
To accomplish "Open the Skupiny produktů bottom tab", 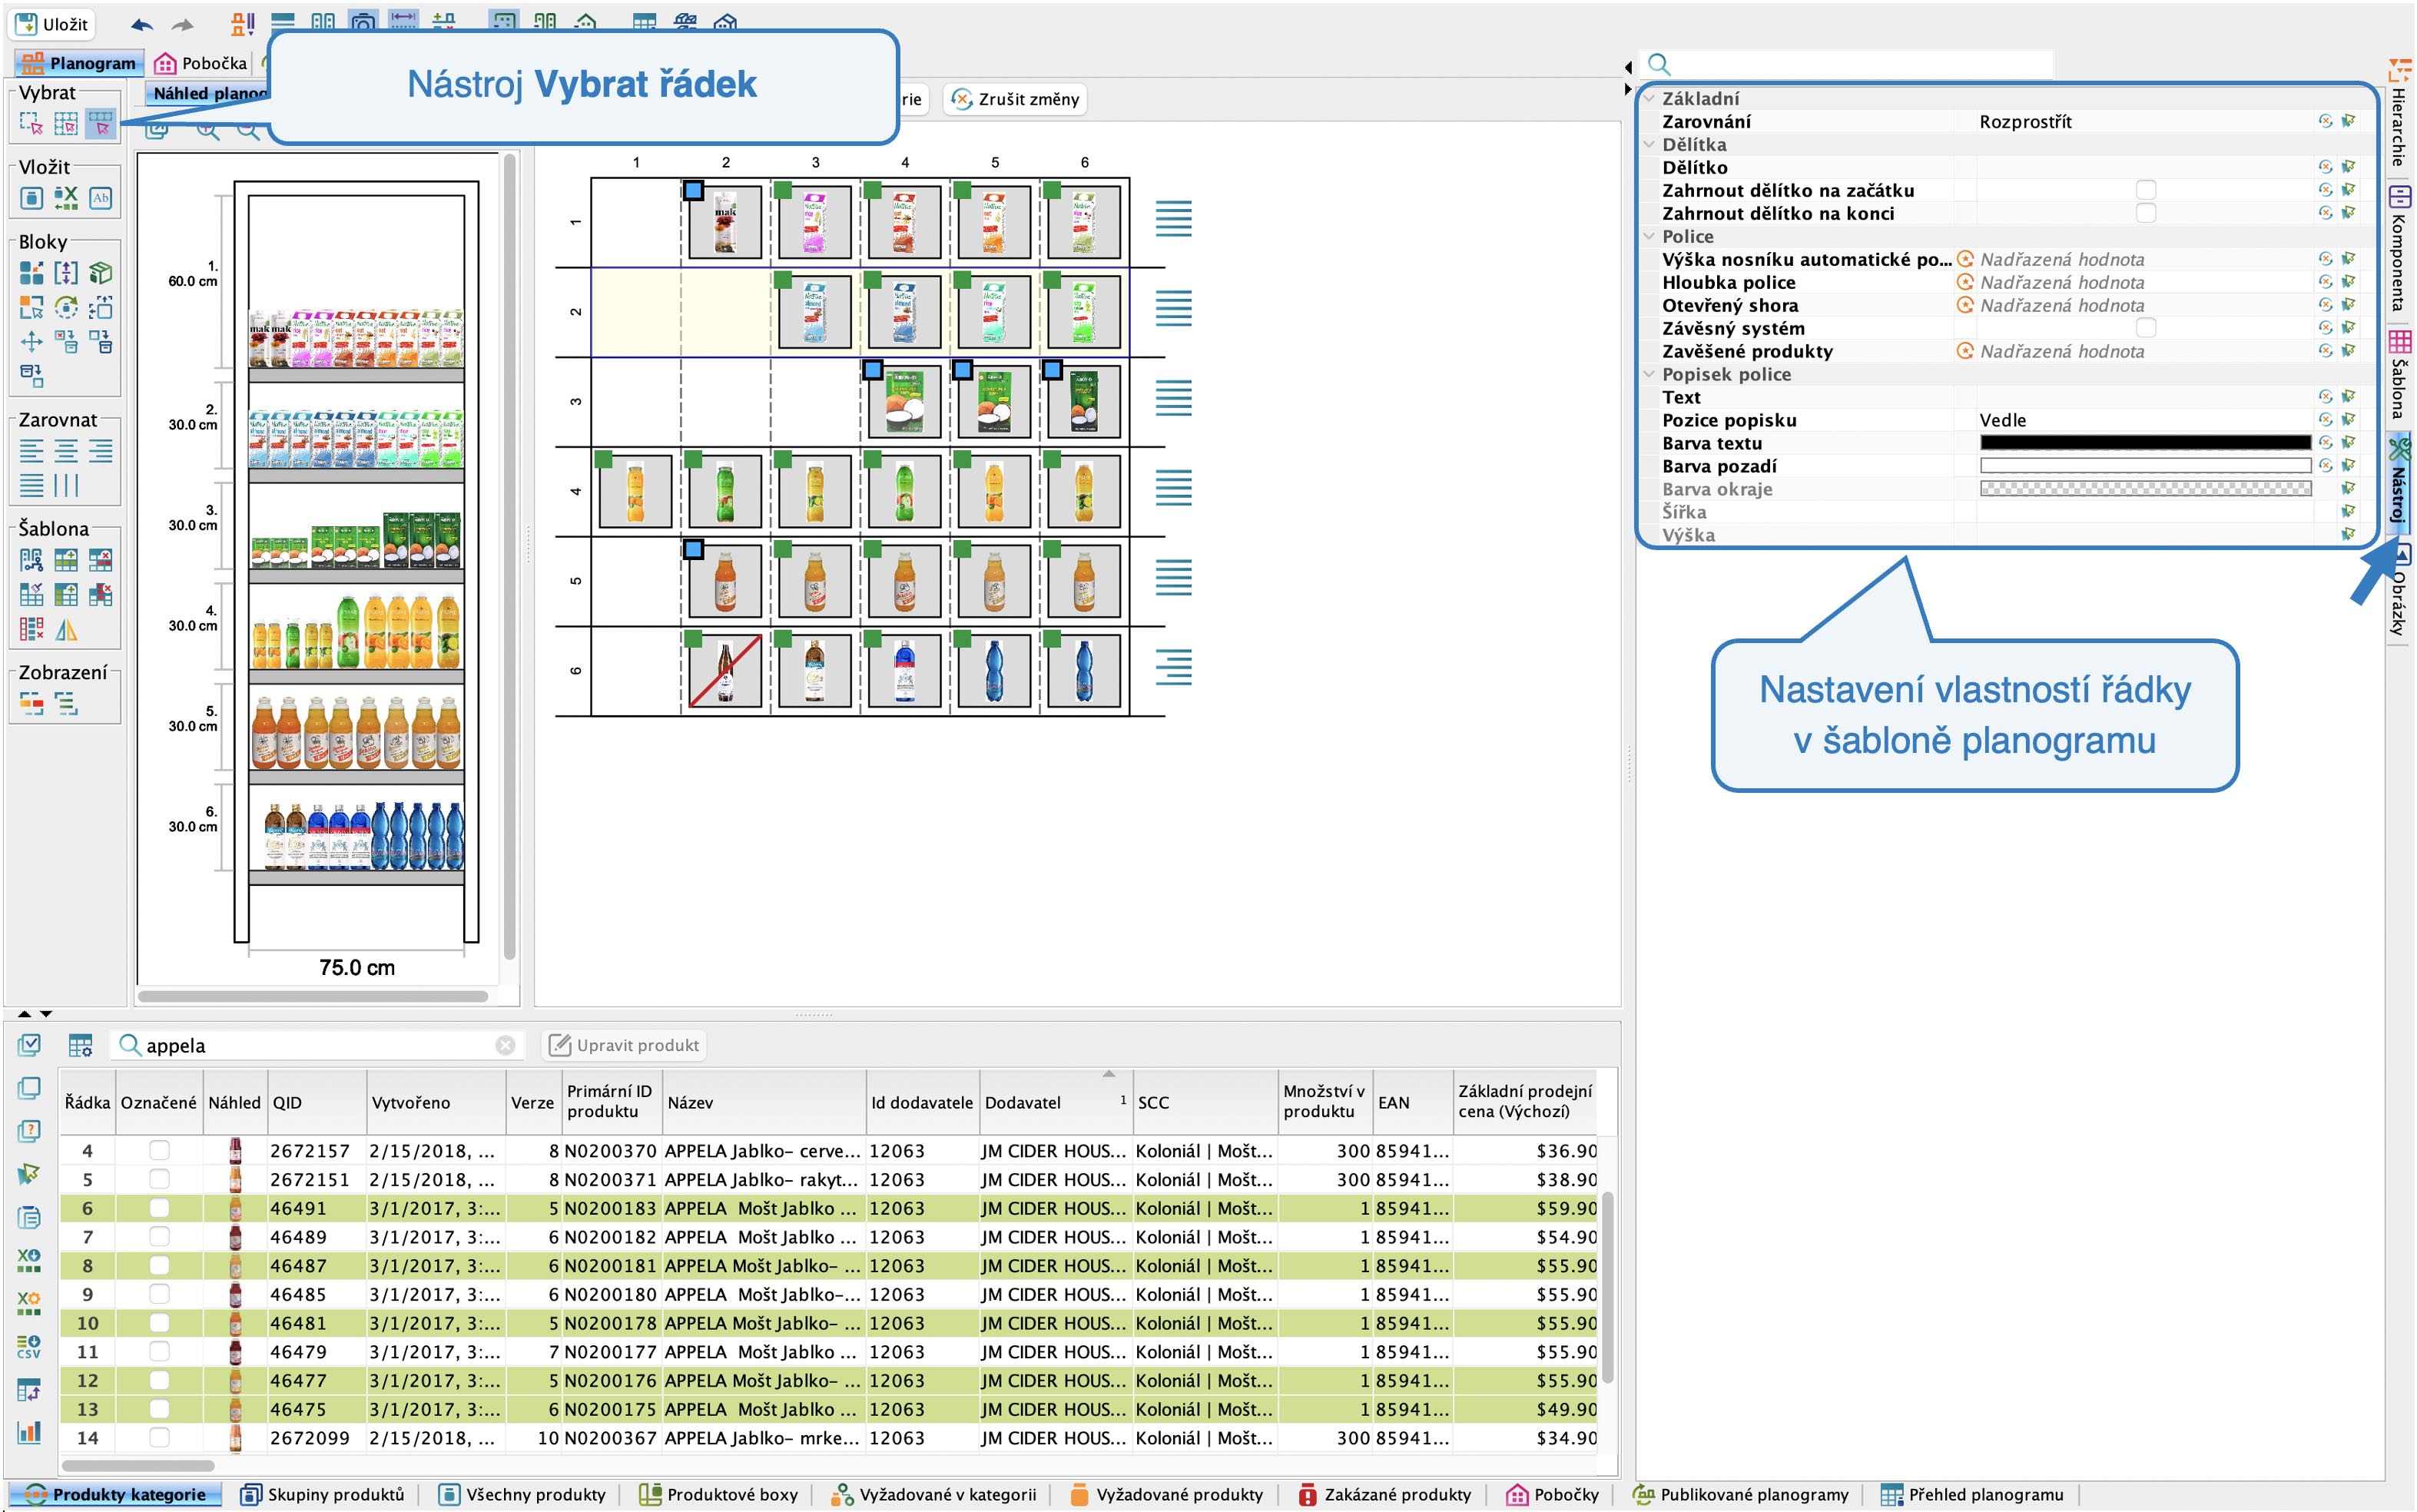I will pos(323,1494).
